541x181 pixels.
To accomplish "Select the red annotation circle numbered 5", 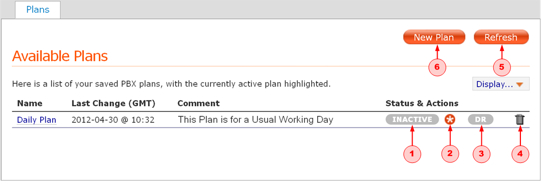I will (502, 67).
